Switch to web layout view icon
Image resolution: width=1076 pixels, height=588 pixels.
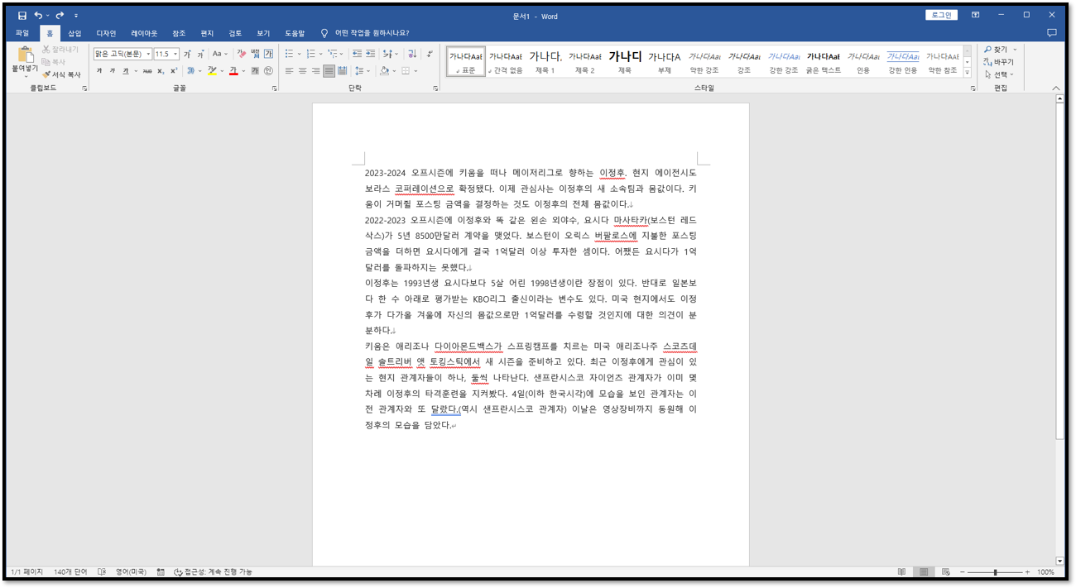[x=945, y=571]
